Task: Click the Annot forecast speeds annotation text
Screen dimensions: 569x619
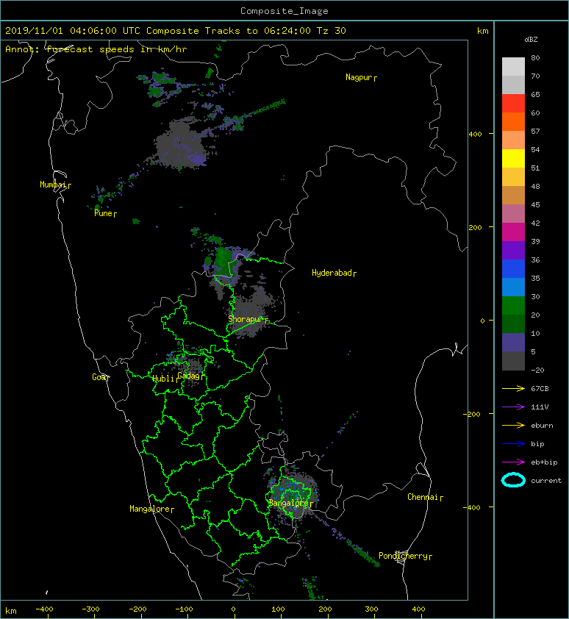Action: coord(96,49)
